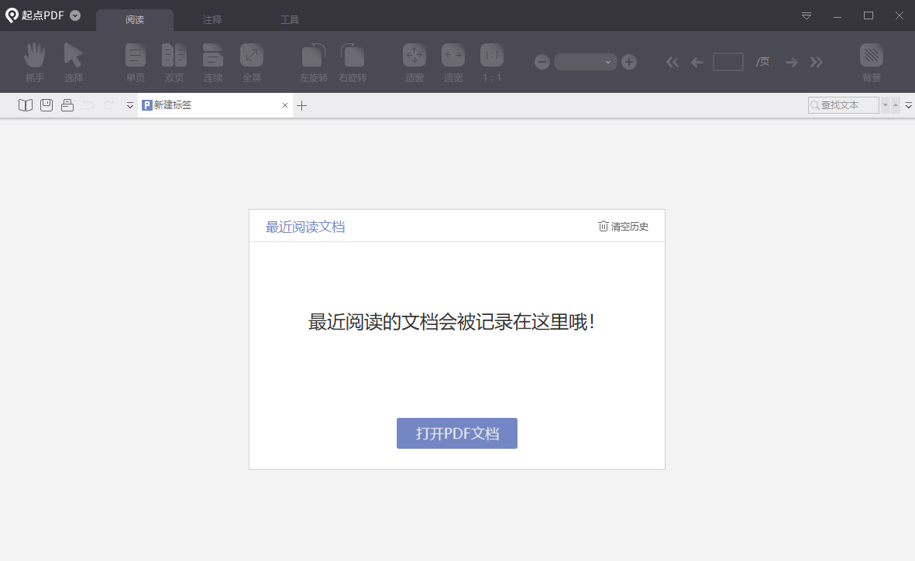The height and width of the screenshot is (561, 915).
Task: Click the print icon
Action: (67, 105)
